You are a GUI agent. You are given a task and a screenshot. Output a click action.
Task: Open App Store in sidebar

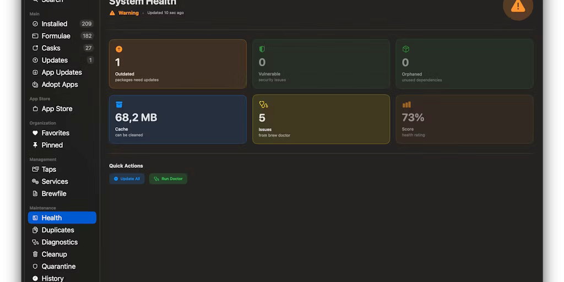[x=57, y=109]
